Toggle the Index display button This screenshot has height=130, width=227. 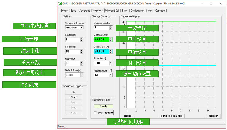[127, 116]
